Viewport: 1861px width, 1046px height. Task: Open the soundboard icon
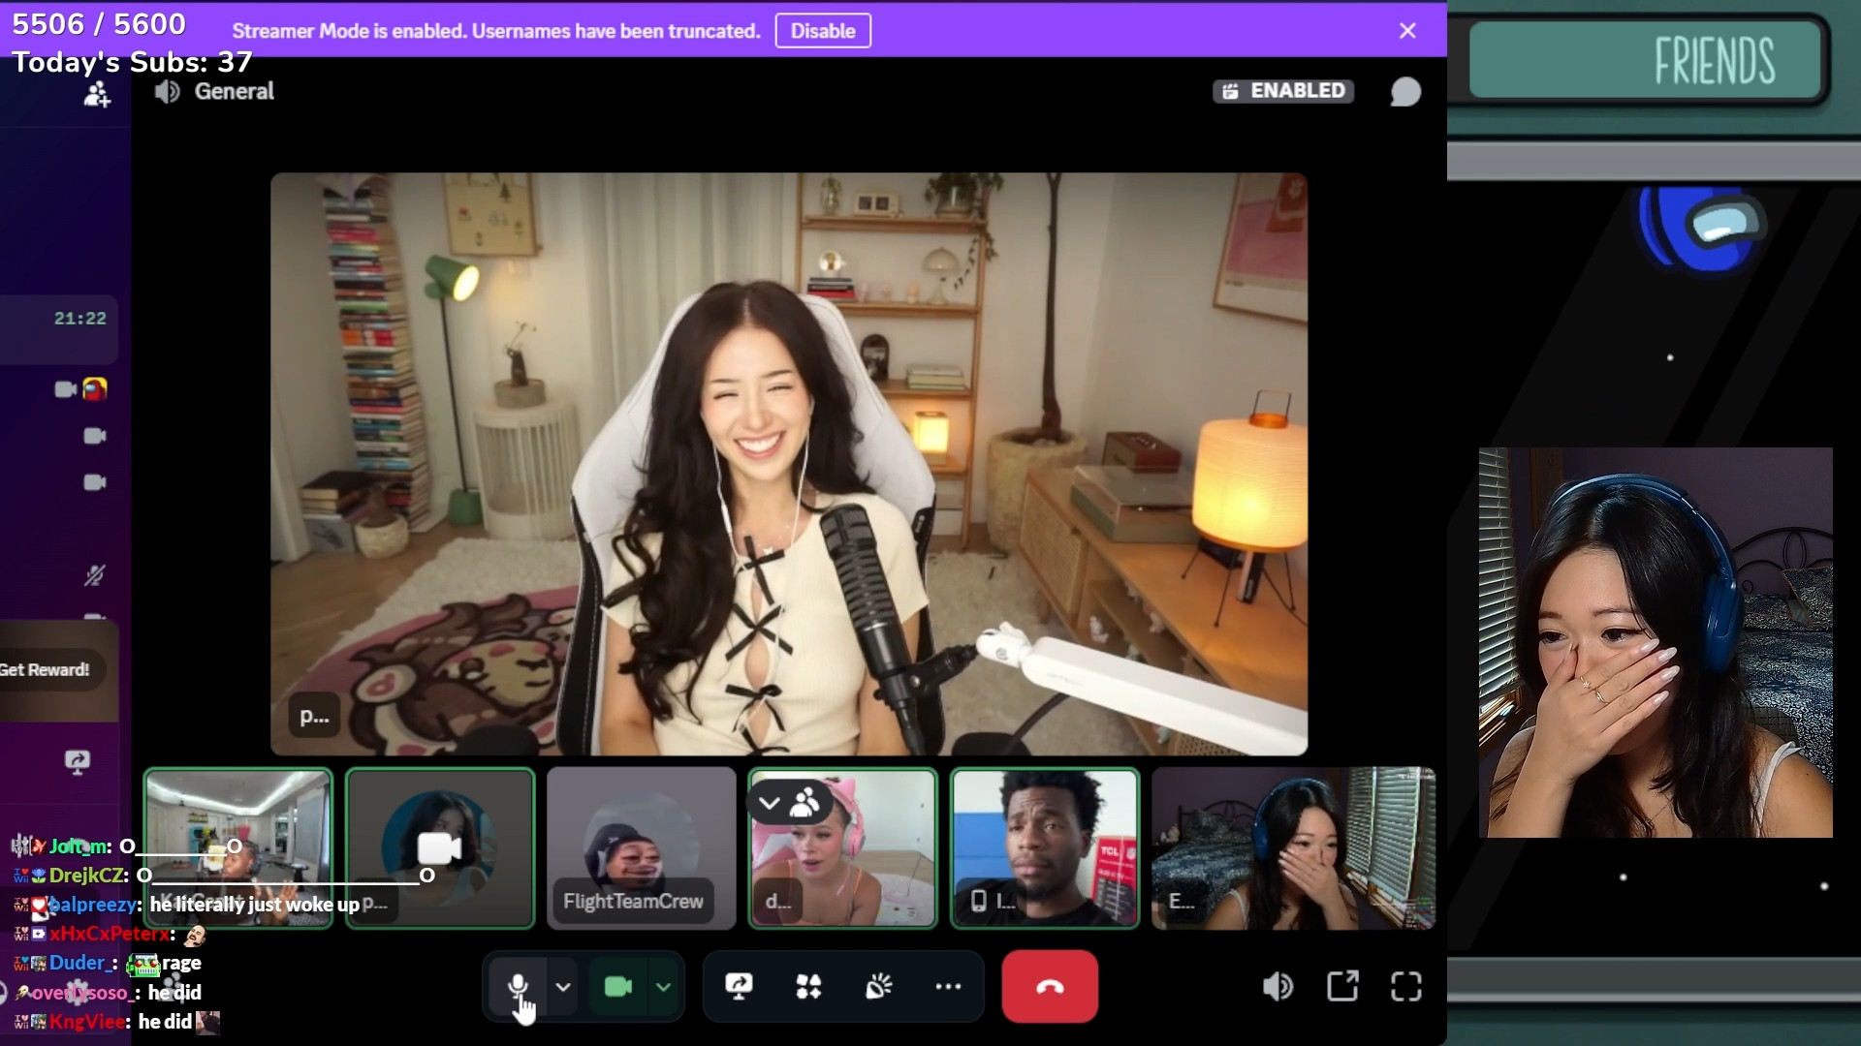tap(878, 987)
